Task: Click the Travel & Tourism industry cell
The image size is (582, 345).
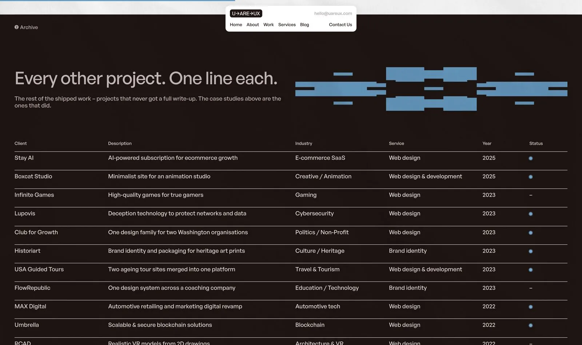Action: coord(317,269)
